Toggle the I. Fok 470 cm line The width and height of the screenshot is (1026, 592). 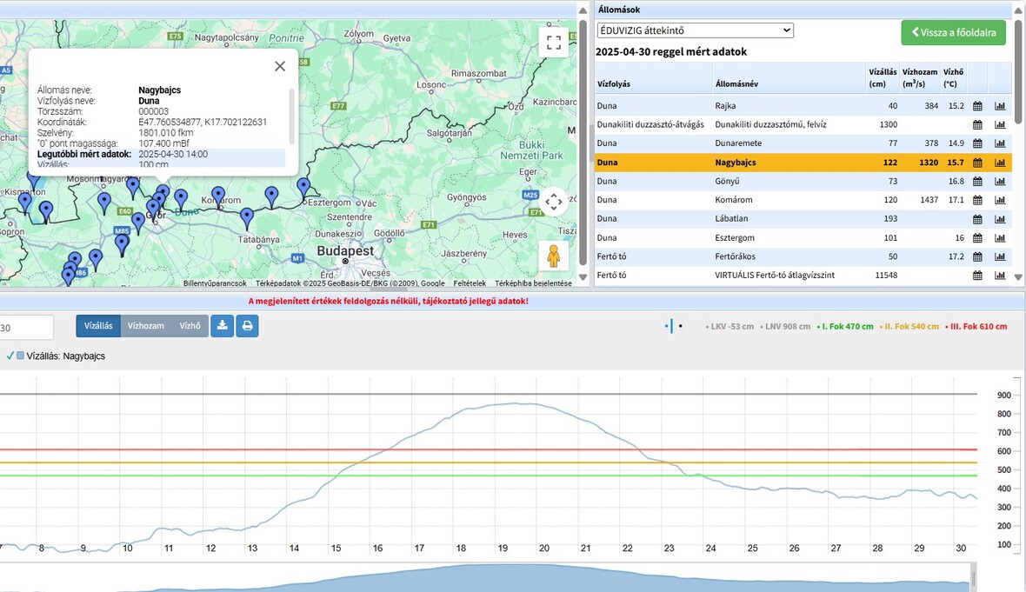click(x=845, y=327)
